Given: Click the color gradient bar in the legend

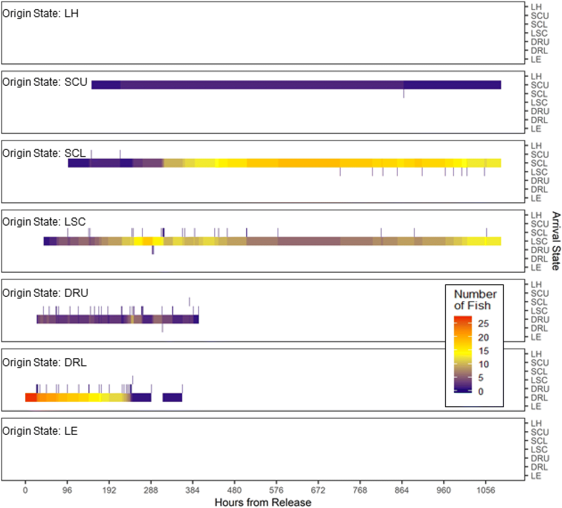Looking at the screenshot, I should tap(463, 354).
